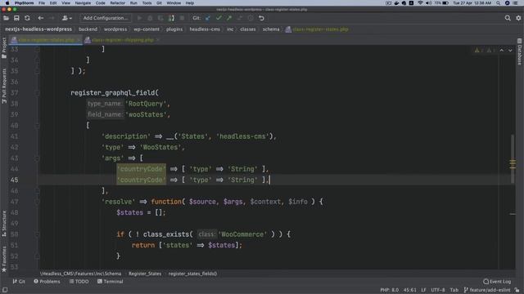Collapse the args fold marker at line 43
The height and width of the screenshot is (294, 524).
[37, 158]
